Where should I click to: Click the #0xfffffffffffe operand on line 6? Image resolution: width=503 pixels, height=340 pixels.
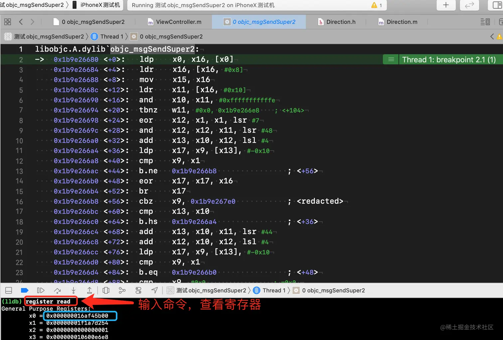(x=247, y=100)
